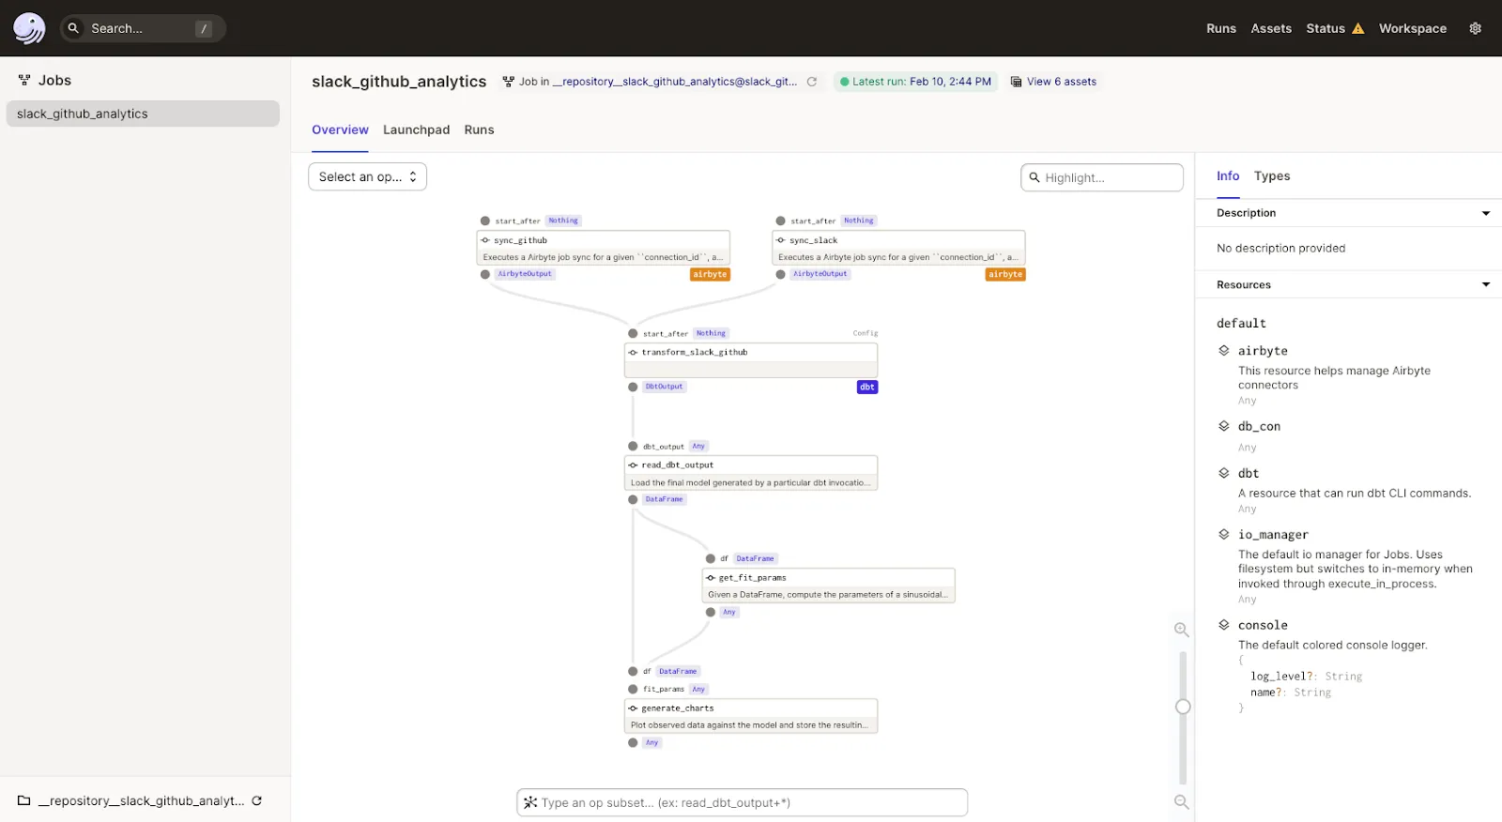Click start_after input dot on sync_github
This screenshot has height=822, width=1502.
(485, 221)
